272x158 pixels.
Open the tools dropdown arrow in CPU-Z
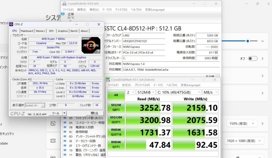[64, 113]
